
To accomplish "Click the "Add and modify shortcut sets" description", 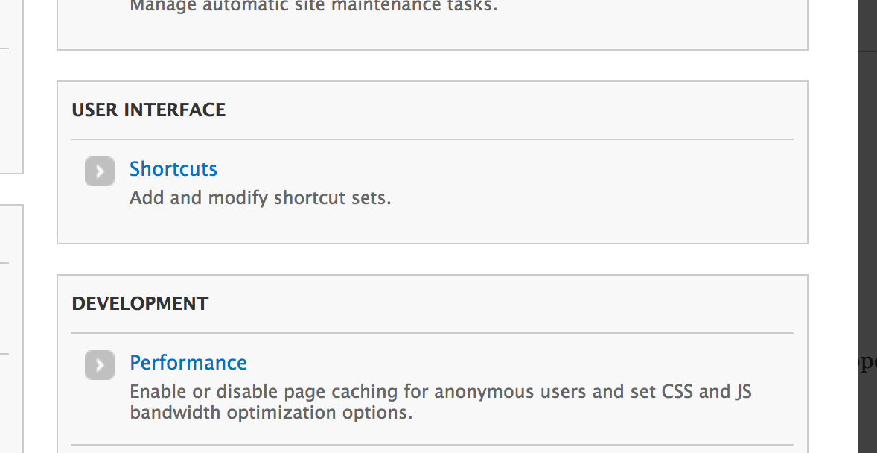I will point(260,198).
